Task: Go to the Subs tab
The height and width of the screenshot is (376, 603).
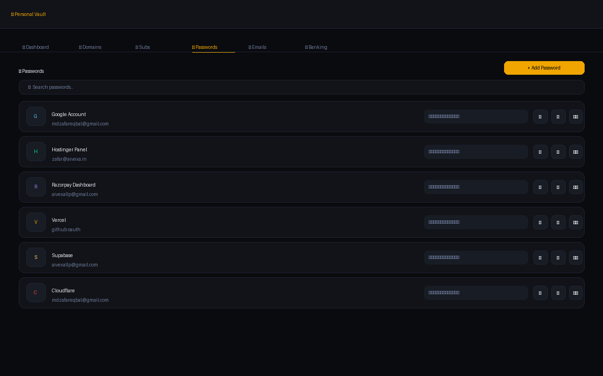Action: pos(143,47)
